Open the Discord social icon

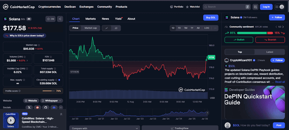(54, 107)
